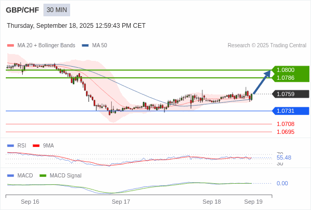Click the MA 20 + Bollinger Bands legend swatch
Image resolution: width=311 pixels, height=210 pixels.
pos(11,46)
